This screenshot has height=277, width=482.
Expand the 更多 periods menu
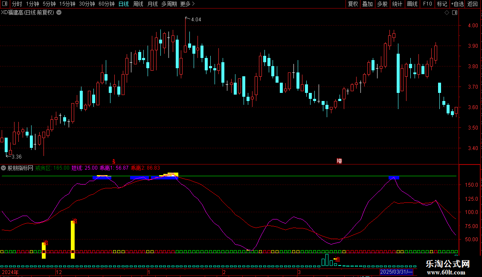coord(188,4)
